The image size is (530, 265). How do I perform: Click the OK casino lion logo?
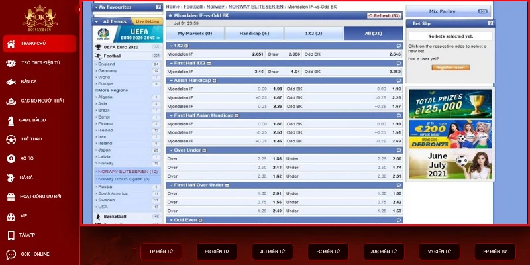pyautogui.click(x=40, y=19)
